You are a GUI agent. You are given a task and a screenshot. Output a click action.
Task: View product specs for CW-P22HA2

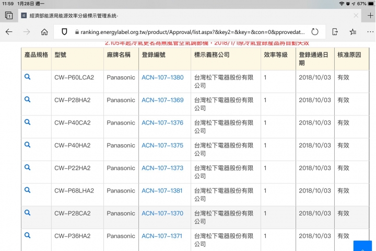point(28,167)
